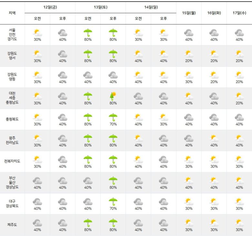Click the umbrella-with-sun icon for 대전 세종 충청남도
The image size is (252, 236).
[x=113, y=96]
